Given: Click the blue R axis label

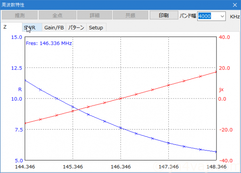Looking at the screenshot, I should (20, 89).
